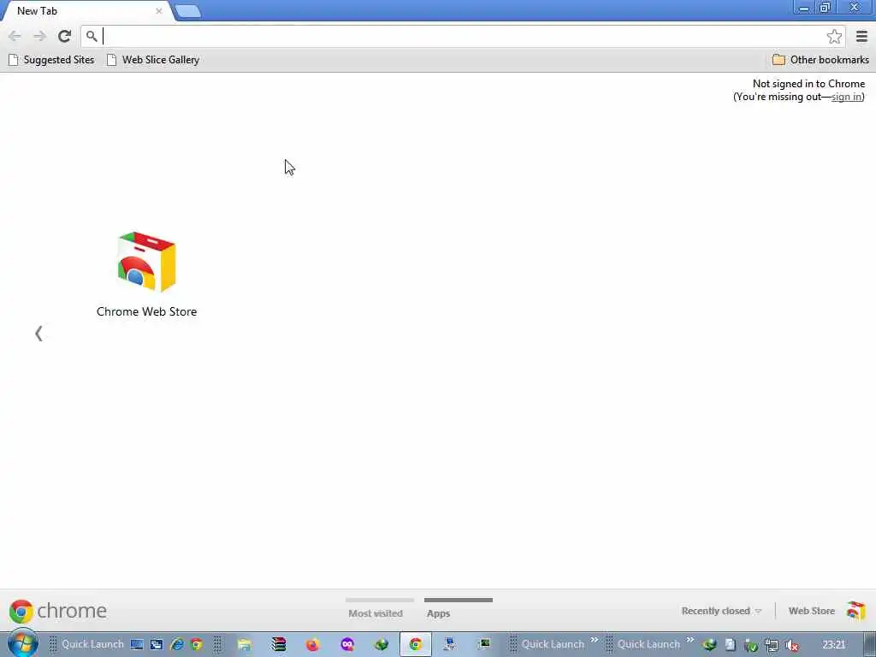Launch Chrome from Quick Launch
This screenshot has height=657, width=876.
click(x=197, y=644)
